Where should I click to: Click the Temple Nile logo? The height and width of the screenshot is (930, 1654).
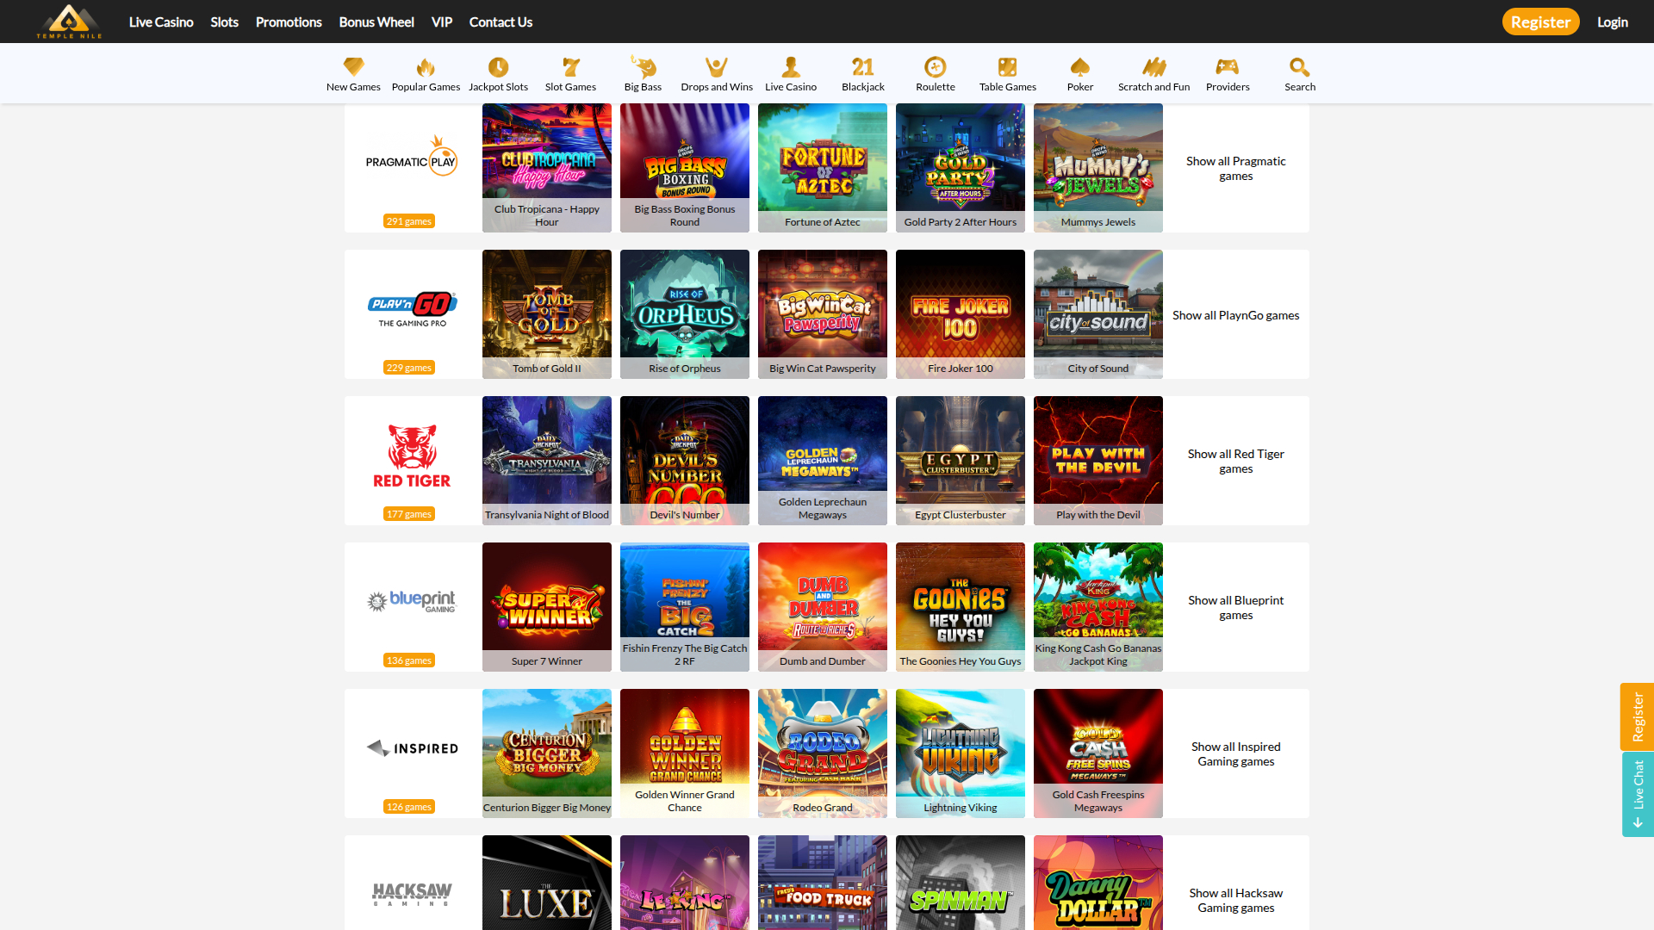pos(69,22)
